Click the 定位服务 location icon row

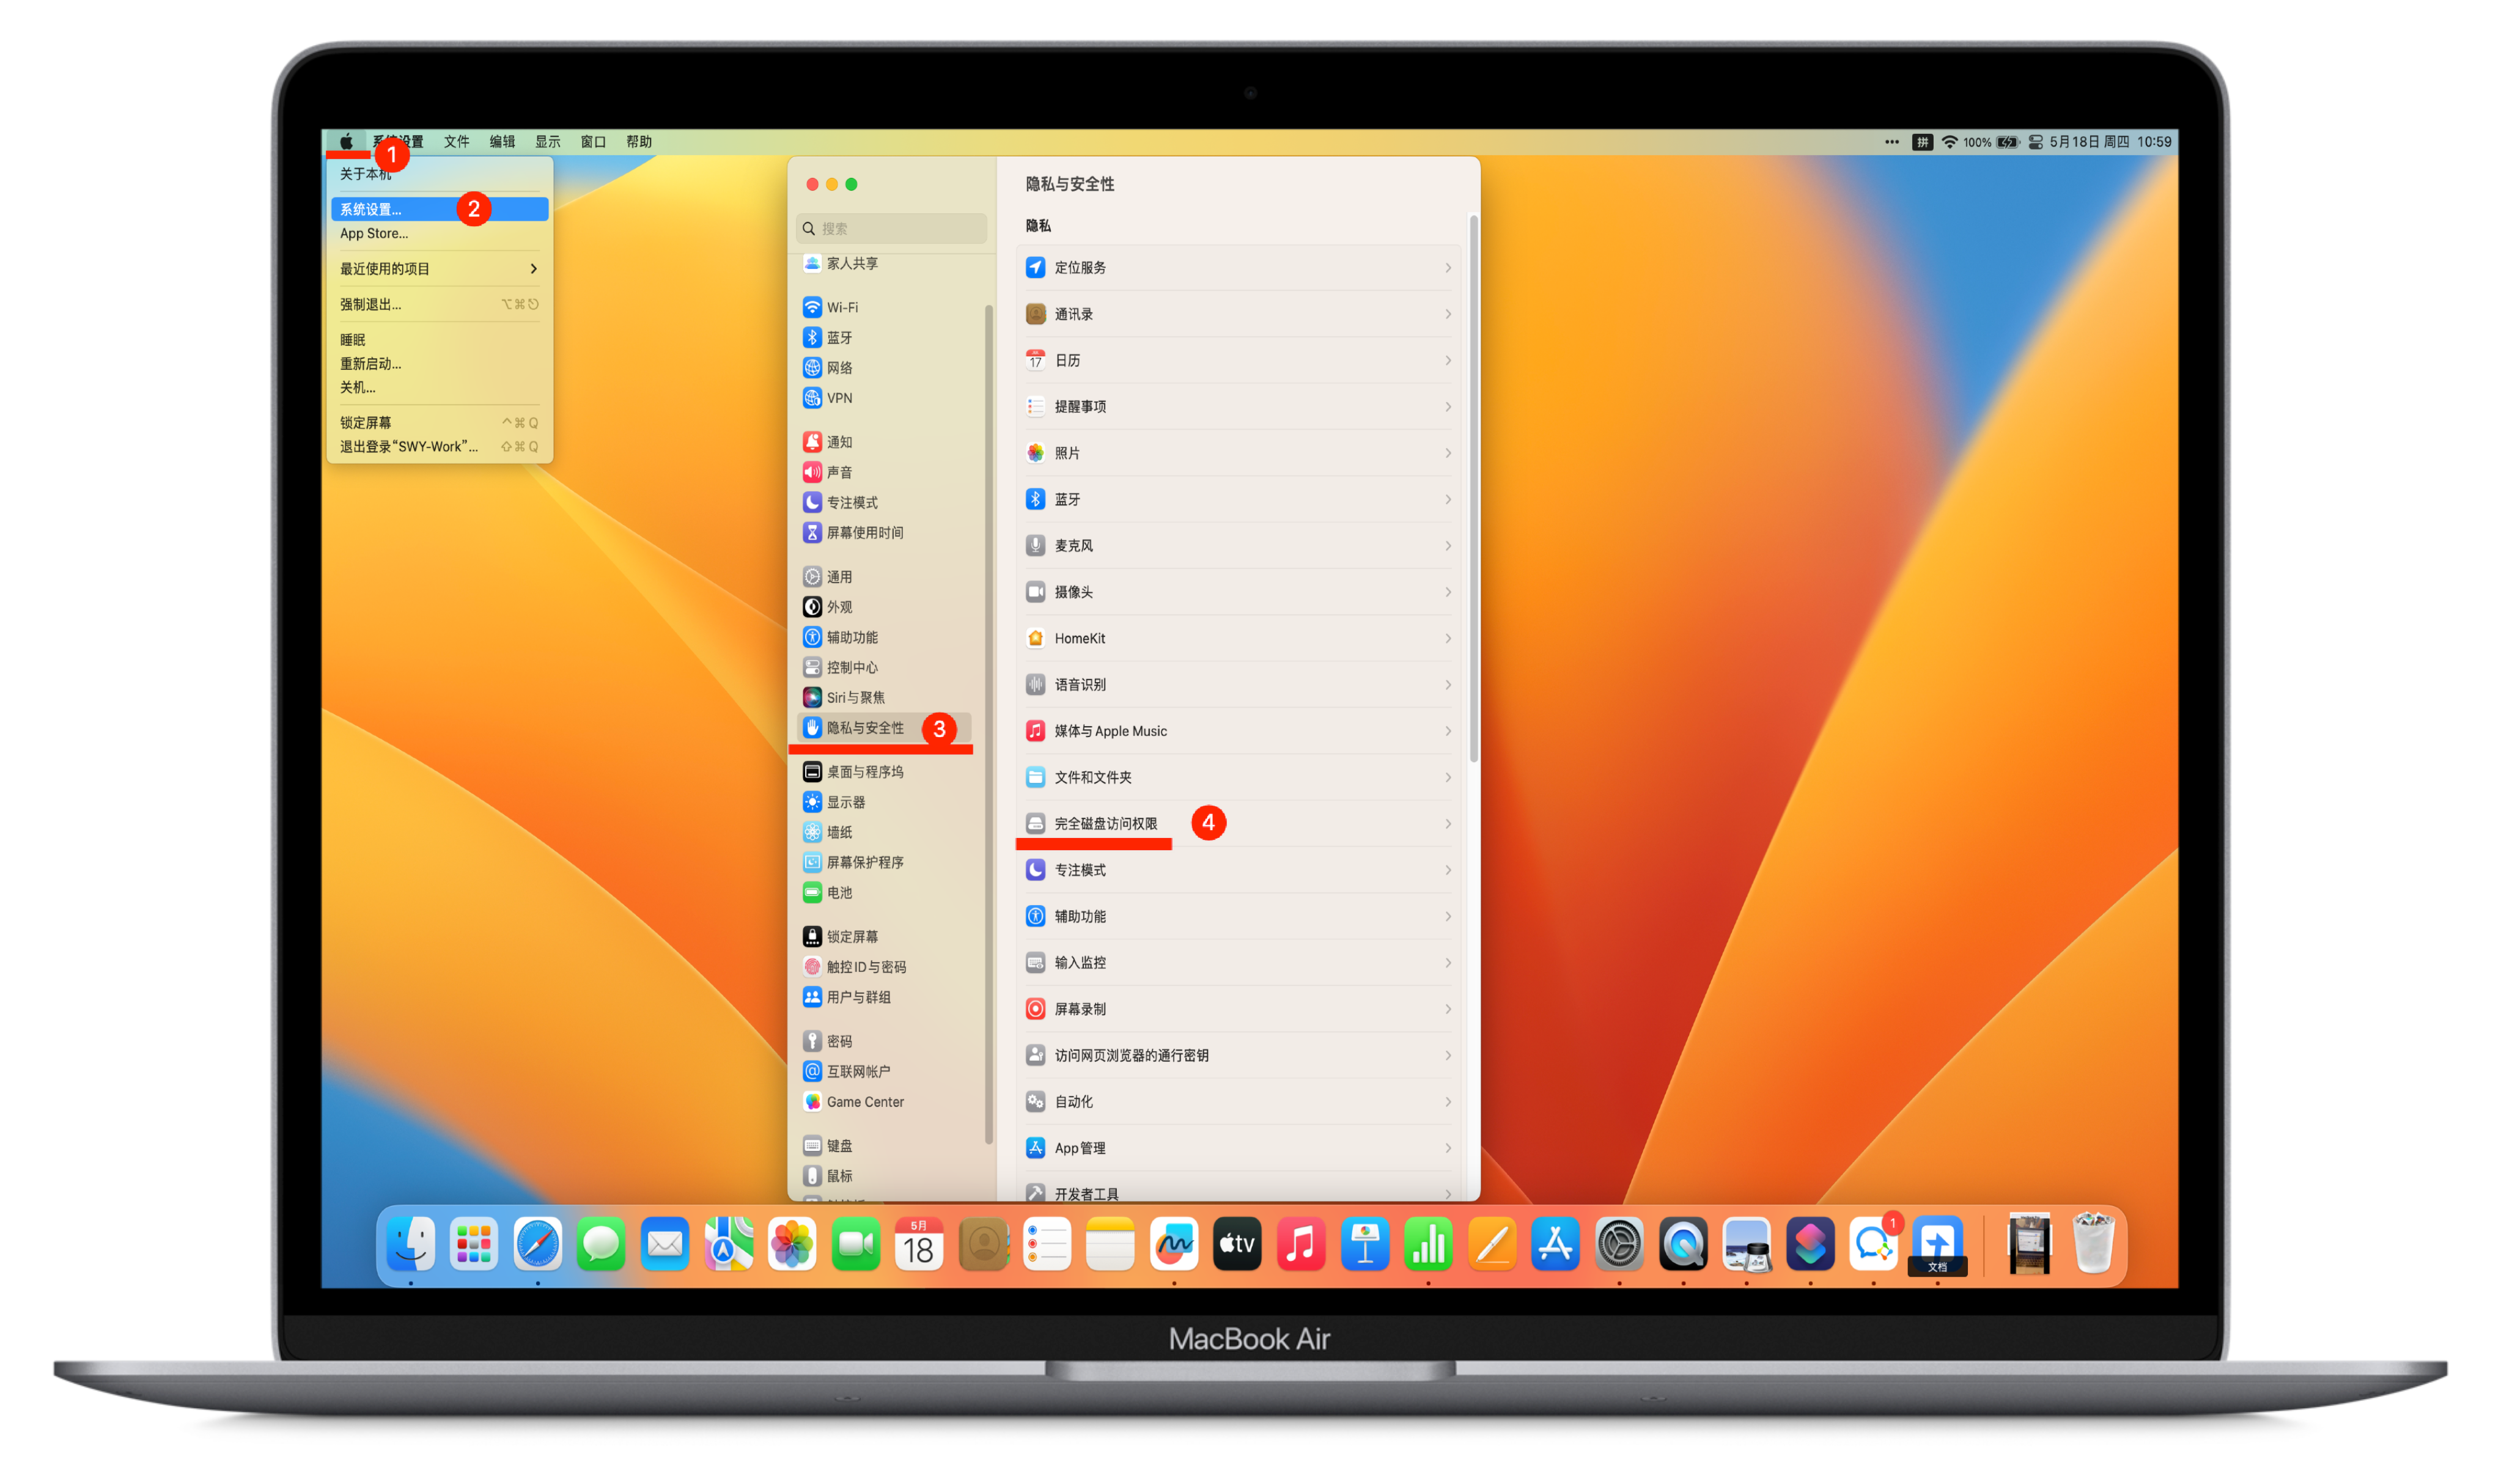coord(1036,268)
